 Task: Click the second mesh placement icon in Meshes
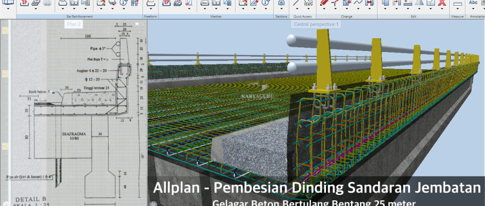click(178, 3)
